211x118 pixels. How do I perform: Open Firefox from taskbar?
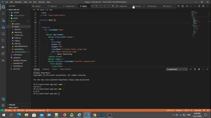tap(64, 115)
